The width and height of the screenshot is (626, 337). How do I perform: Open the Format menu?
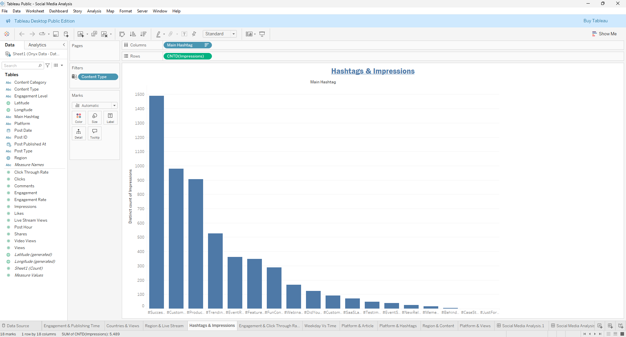click(x=126, y=11)
